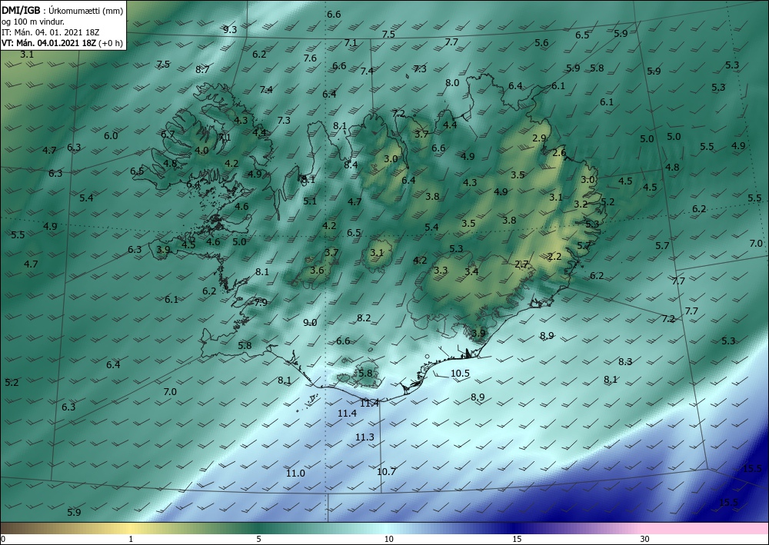Click the 8.3 value in the southeast sea

pyautogui.click(x=625, y=362)
